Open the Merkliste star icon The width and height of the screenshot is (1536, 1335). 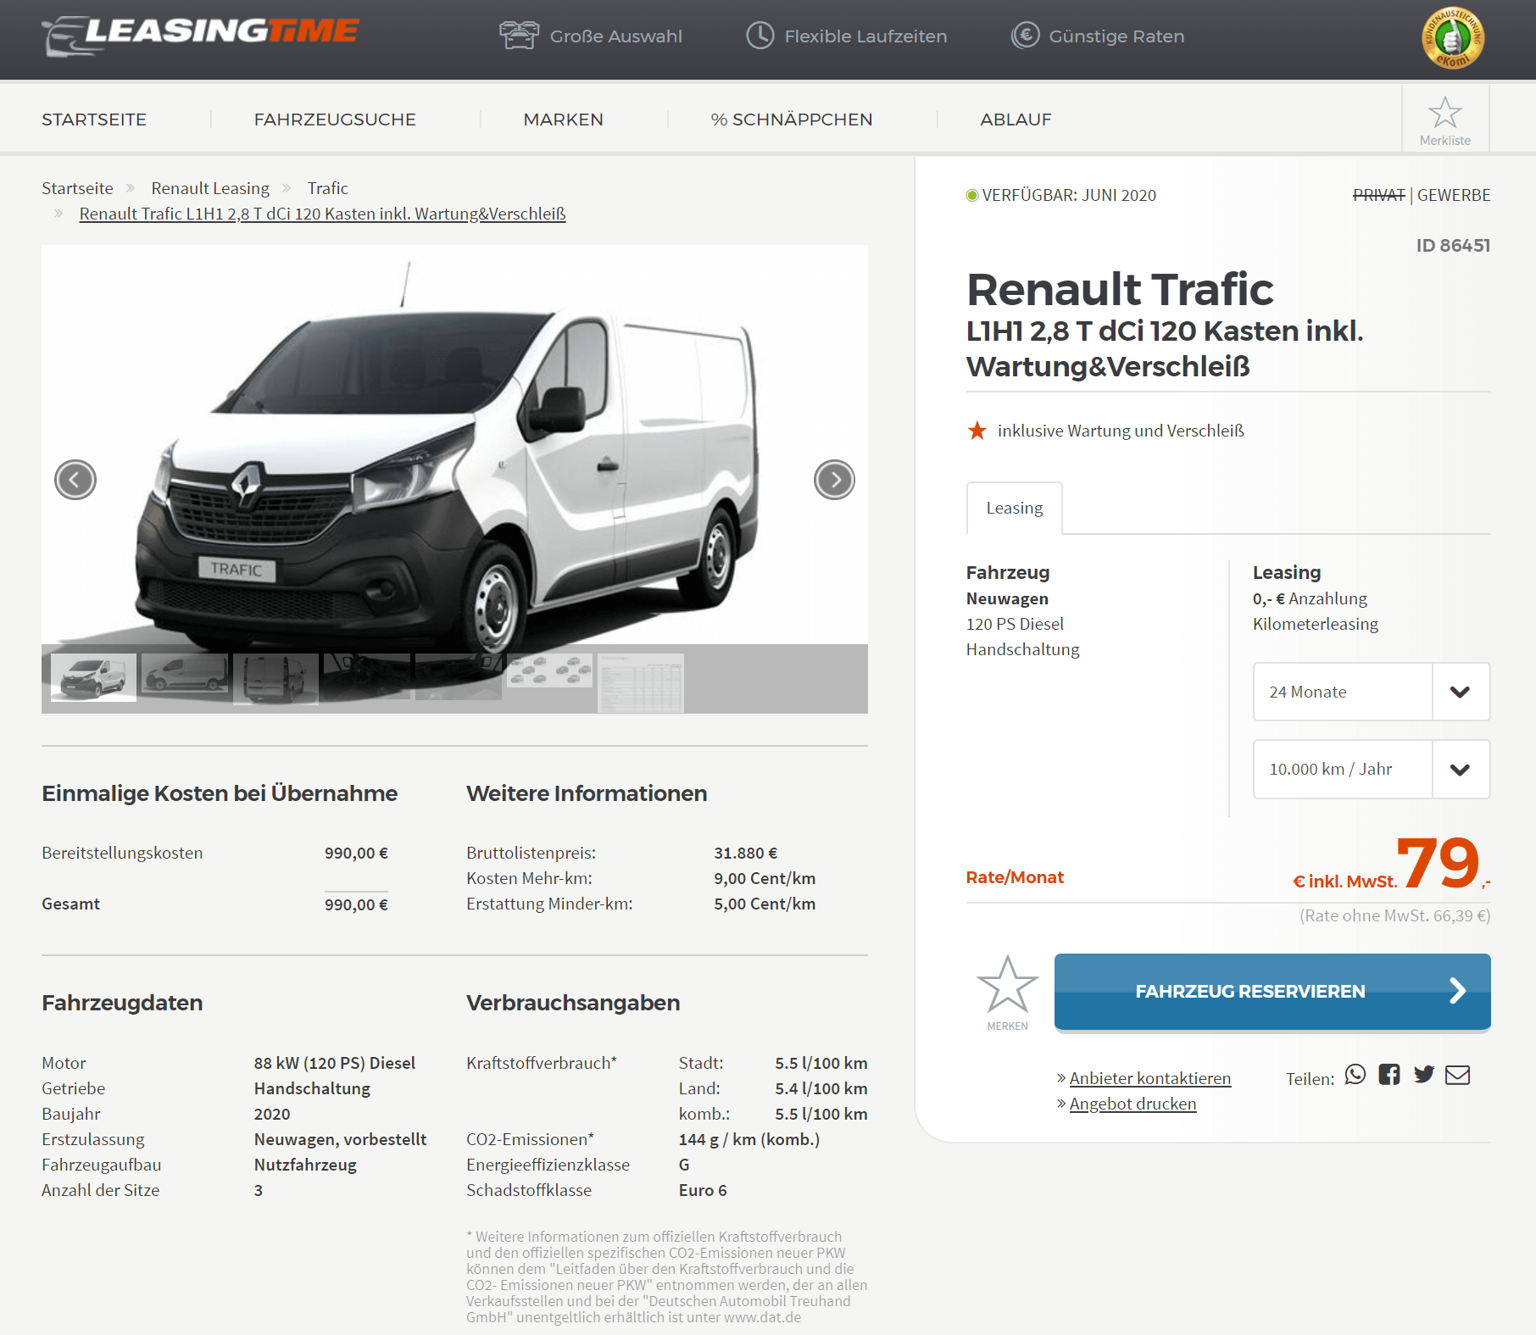tap(1444, 113)
